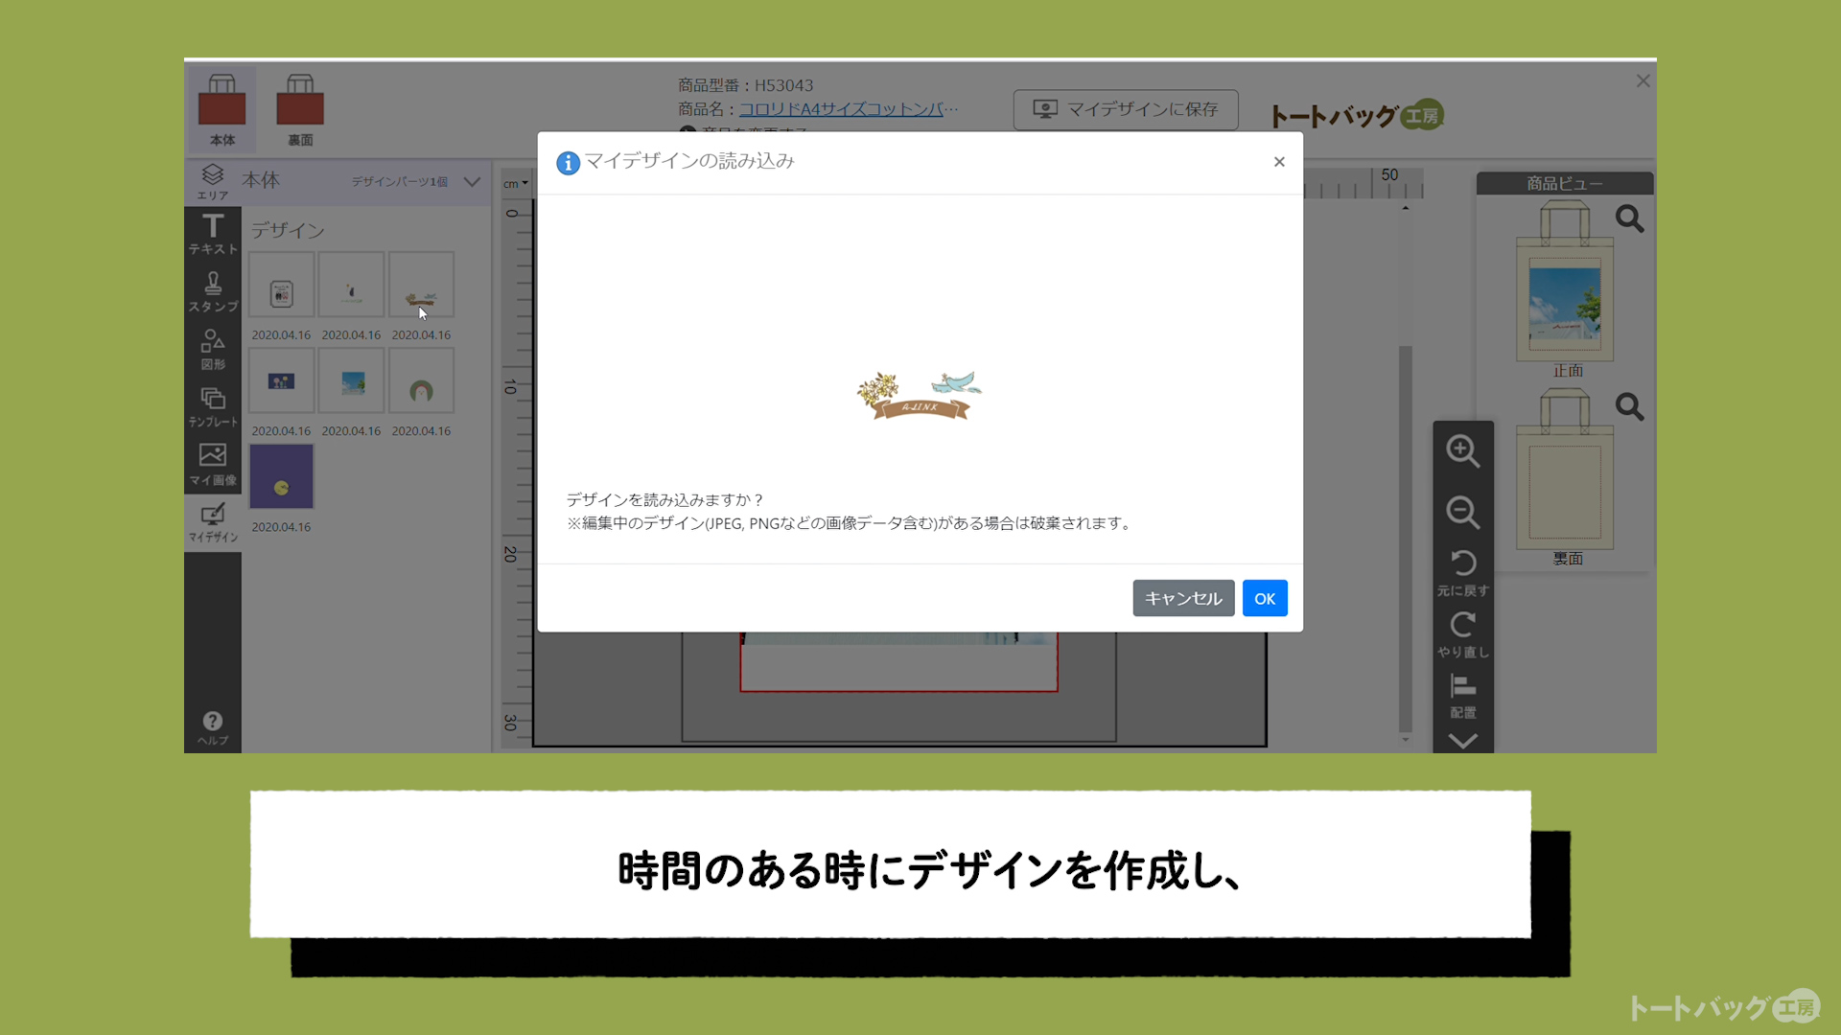The height and width of the screenshot is (1035, 1841).
Task: Select the bird ribbon design thumbnail
Action: point(421,285)
